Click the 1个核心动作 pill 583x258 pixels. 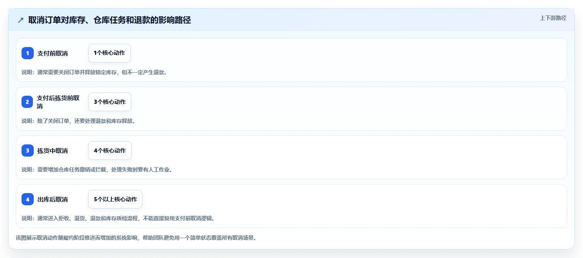pyautogui.click(x=109, y=53)
